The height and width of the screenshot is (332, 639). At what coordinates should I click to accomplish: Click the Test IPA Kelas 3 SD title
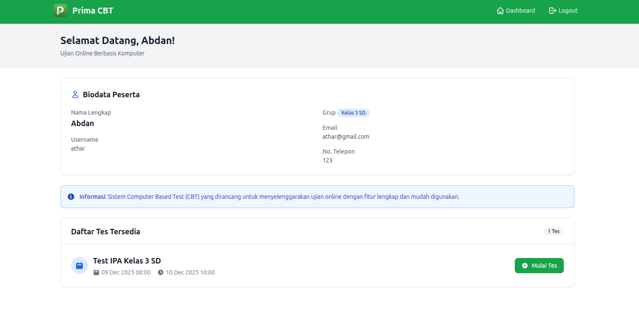pos(127,261)
